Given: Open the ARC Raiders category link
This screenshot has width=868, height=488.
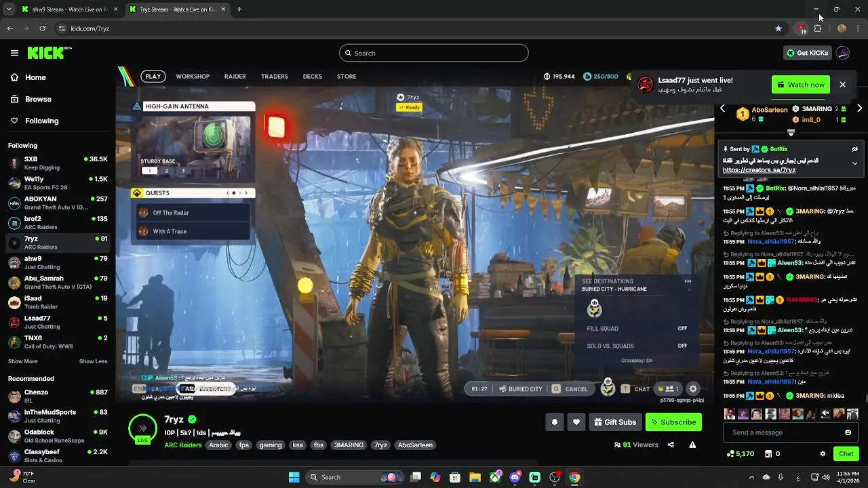Looking at the screenshot, I should (x=182, y=445).
